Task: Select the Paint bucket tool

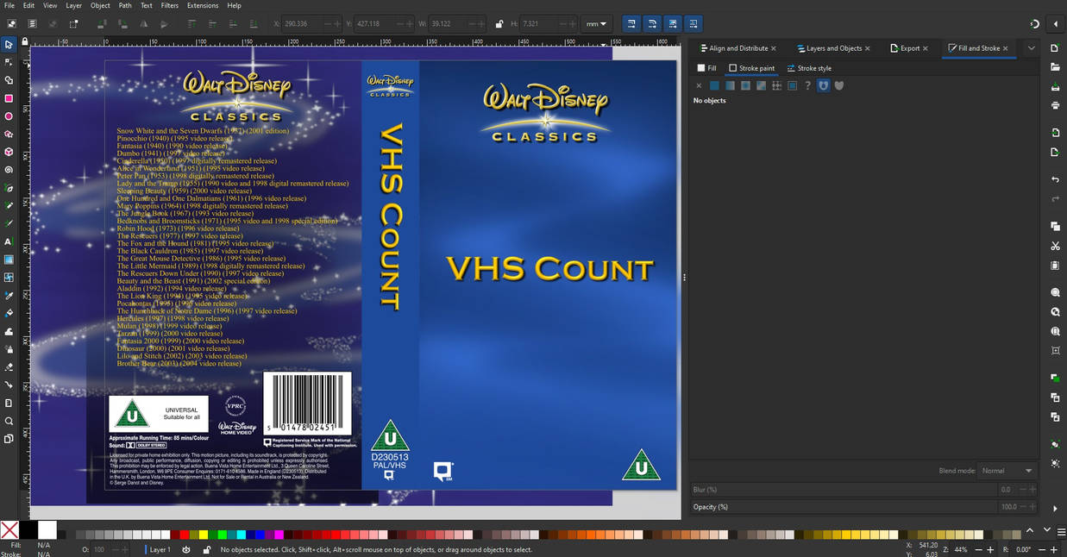Action: (9, 314)
